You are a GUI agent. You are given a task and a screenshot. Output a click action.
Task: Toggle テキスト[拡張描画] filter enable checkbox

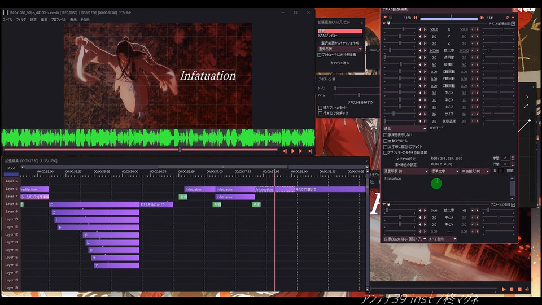click(x=513, y=24)
